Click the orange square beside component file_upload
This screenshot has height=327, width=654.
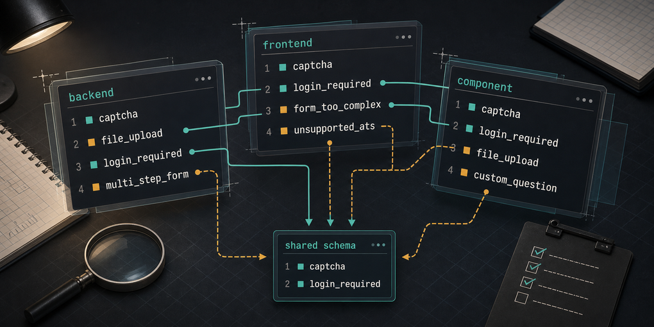(x=466, y=150)
